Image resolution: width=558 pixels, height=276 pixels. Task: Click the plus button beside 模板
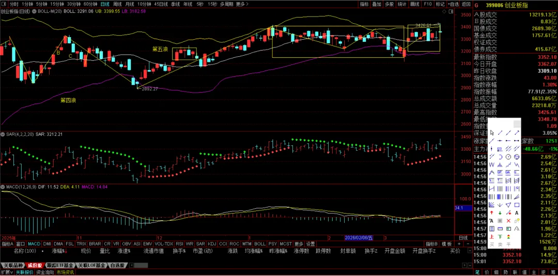pos(459,244)
